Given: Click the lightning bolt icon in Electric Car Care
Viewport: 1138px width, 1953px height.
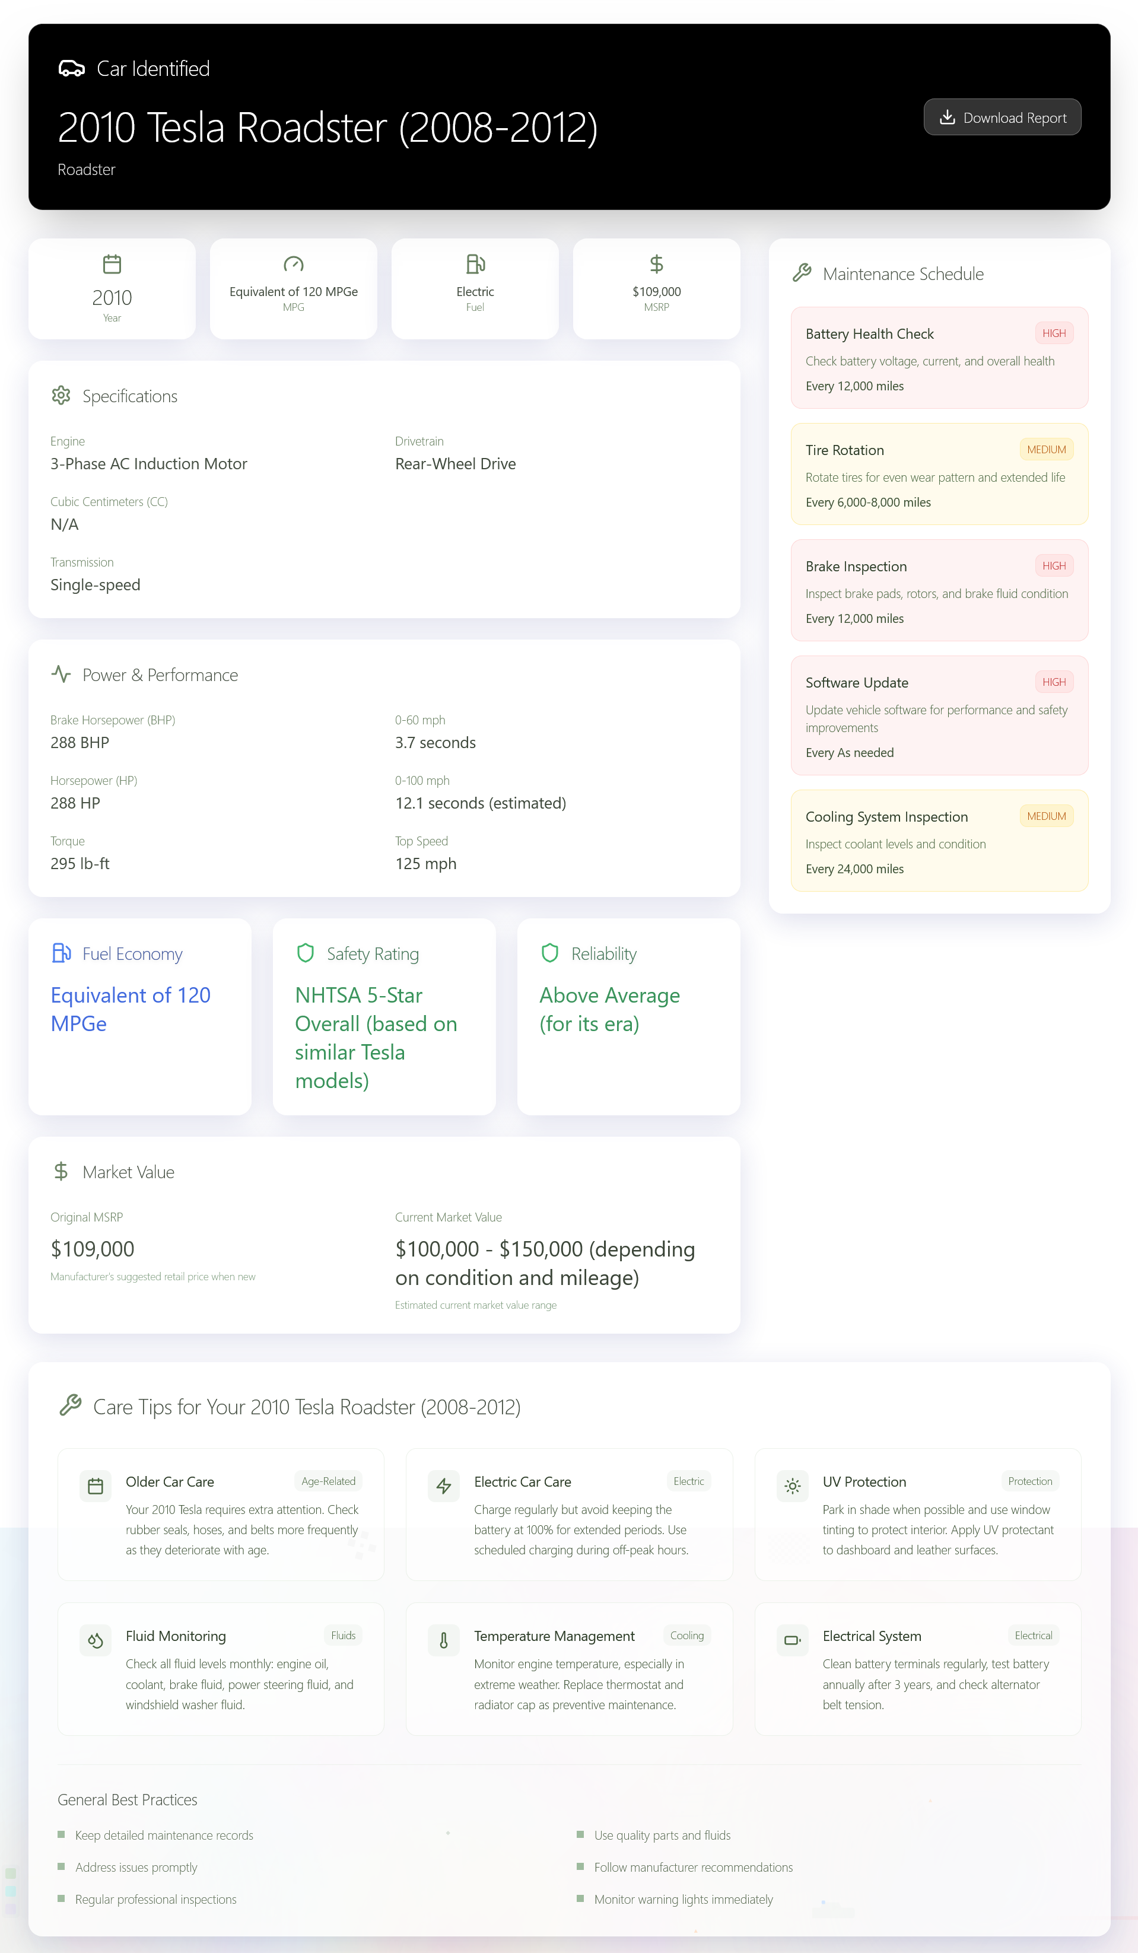Looking at the screenshot, I should click(x=443, y=1486).
